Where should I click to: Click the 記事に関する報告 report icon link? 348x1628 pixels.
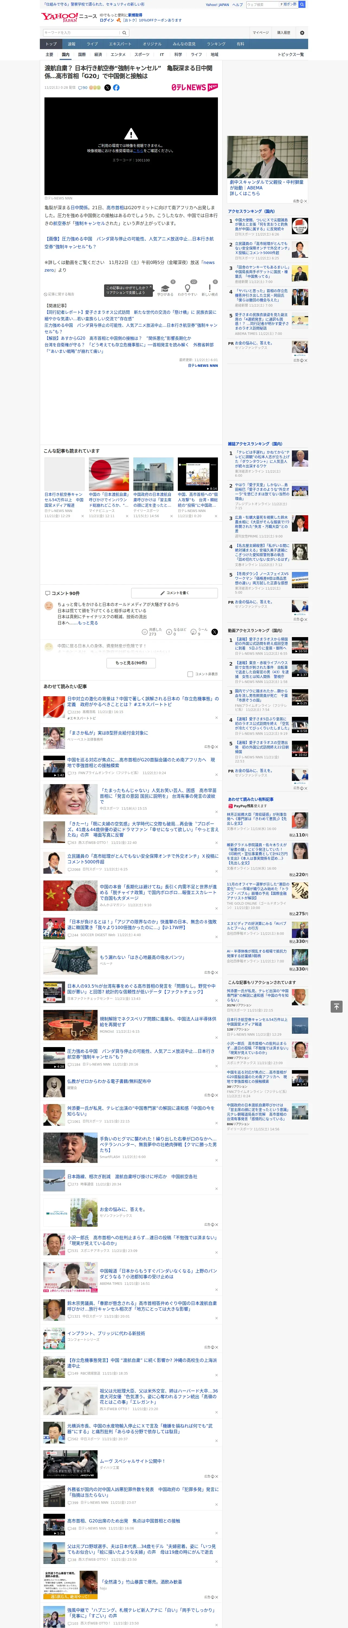59,294
